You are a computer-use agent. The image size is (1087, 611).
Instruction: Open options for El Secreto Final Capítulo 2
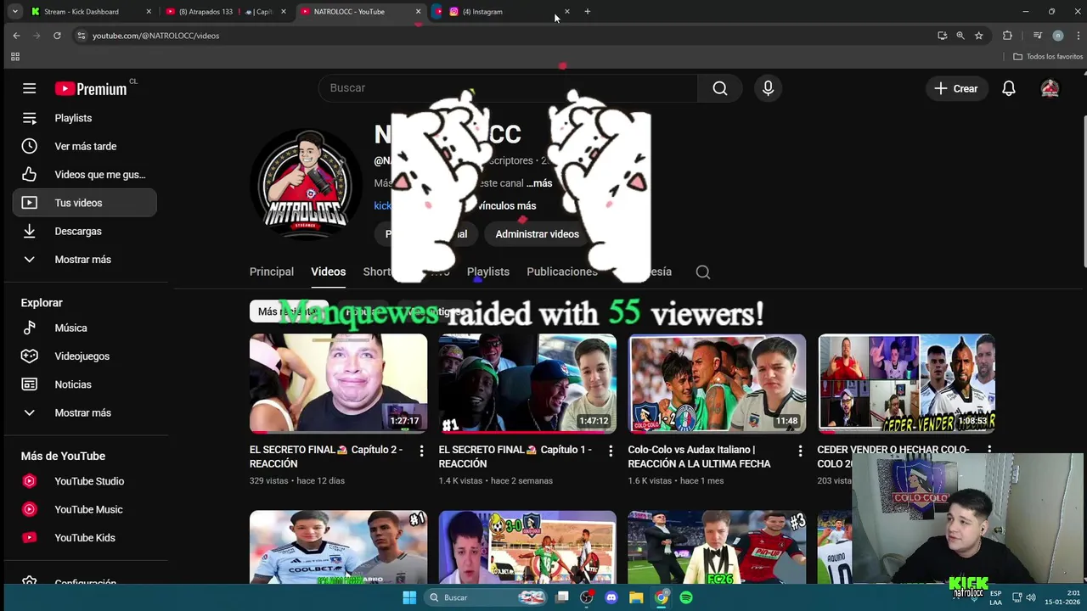[421, 451]
